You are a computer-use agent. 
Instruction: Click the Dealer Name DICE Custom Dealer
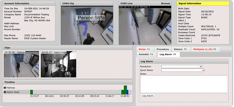pyautogui.click(x=35, y=38)
